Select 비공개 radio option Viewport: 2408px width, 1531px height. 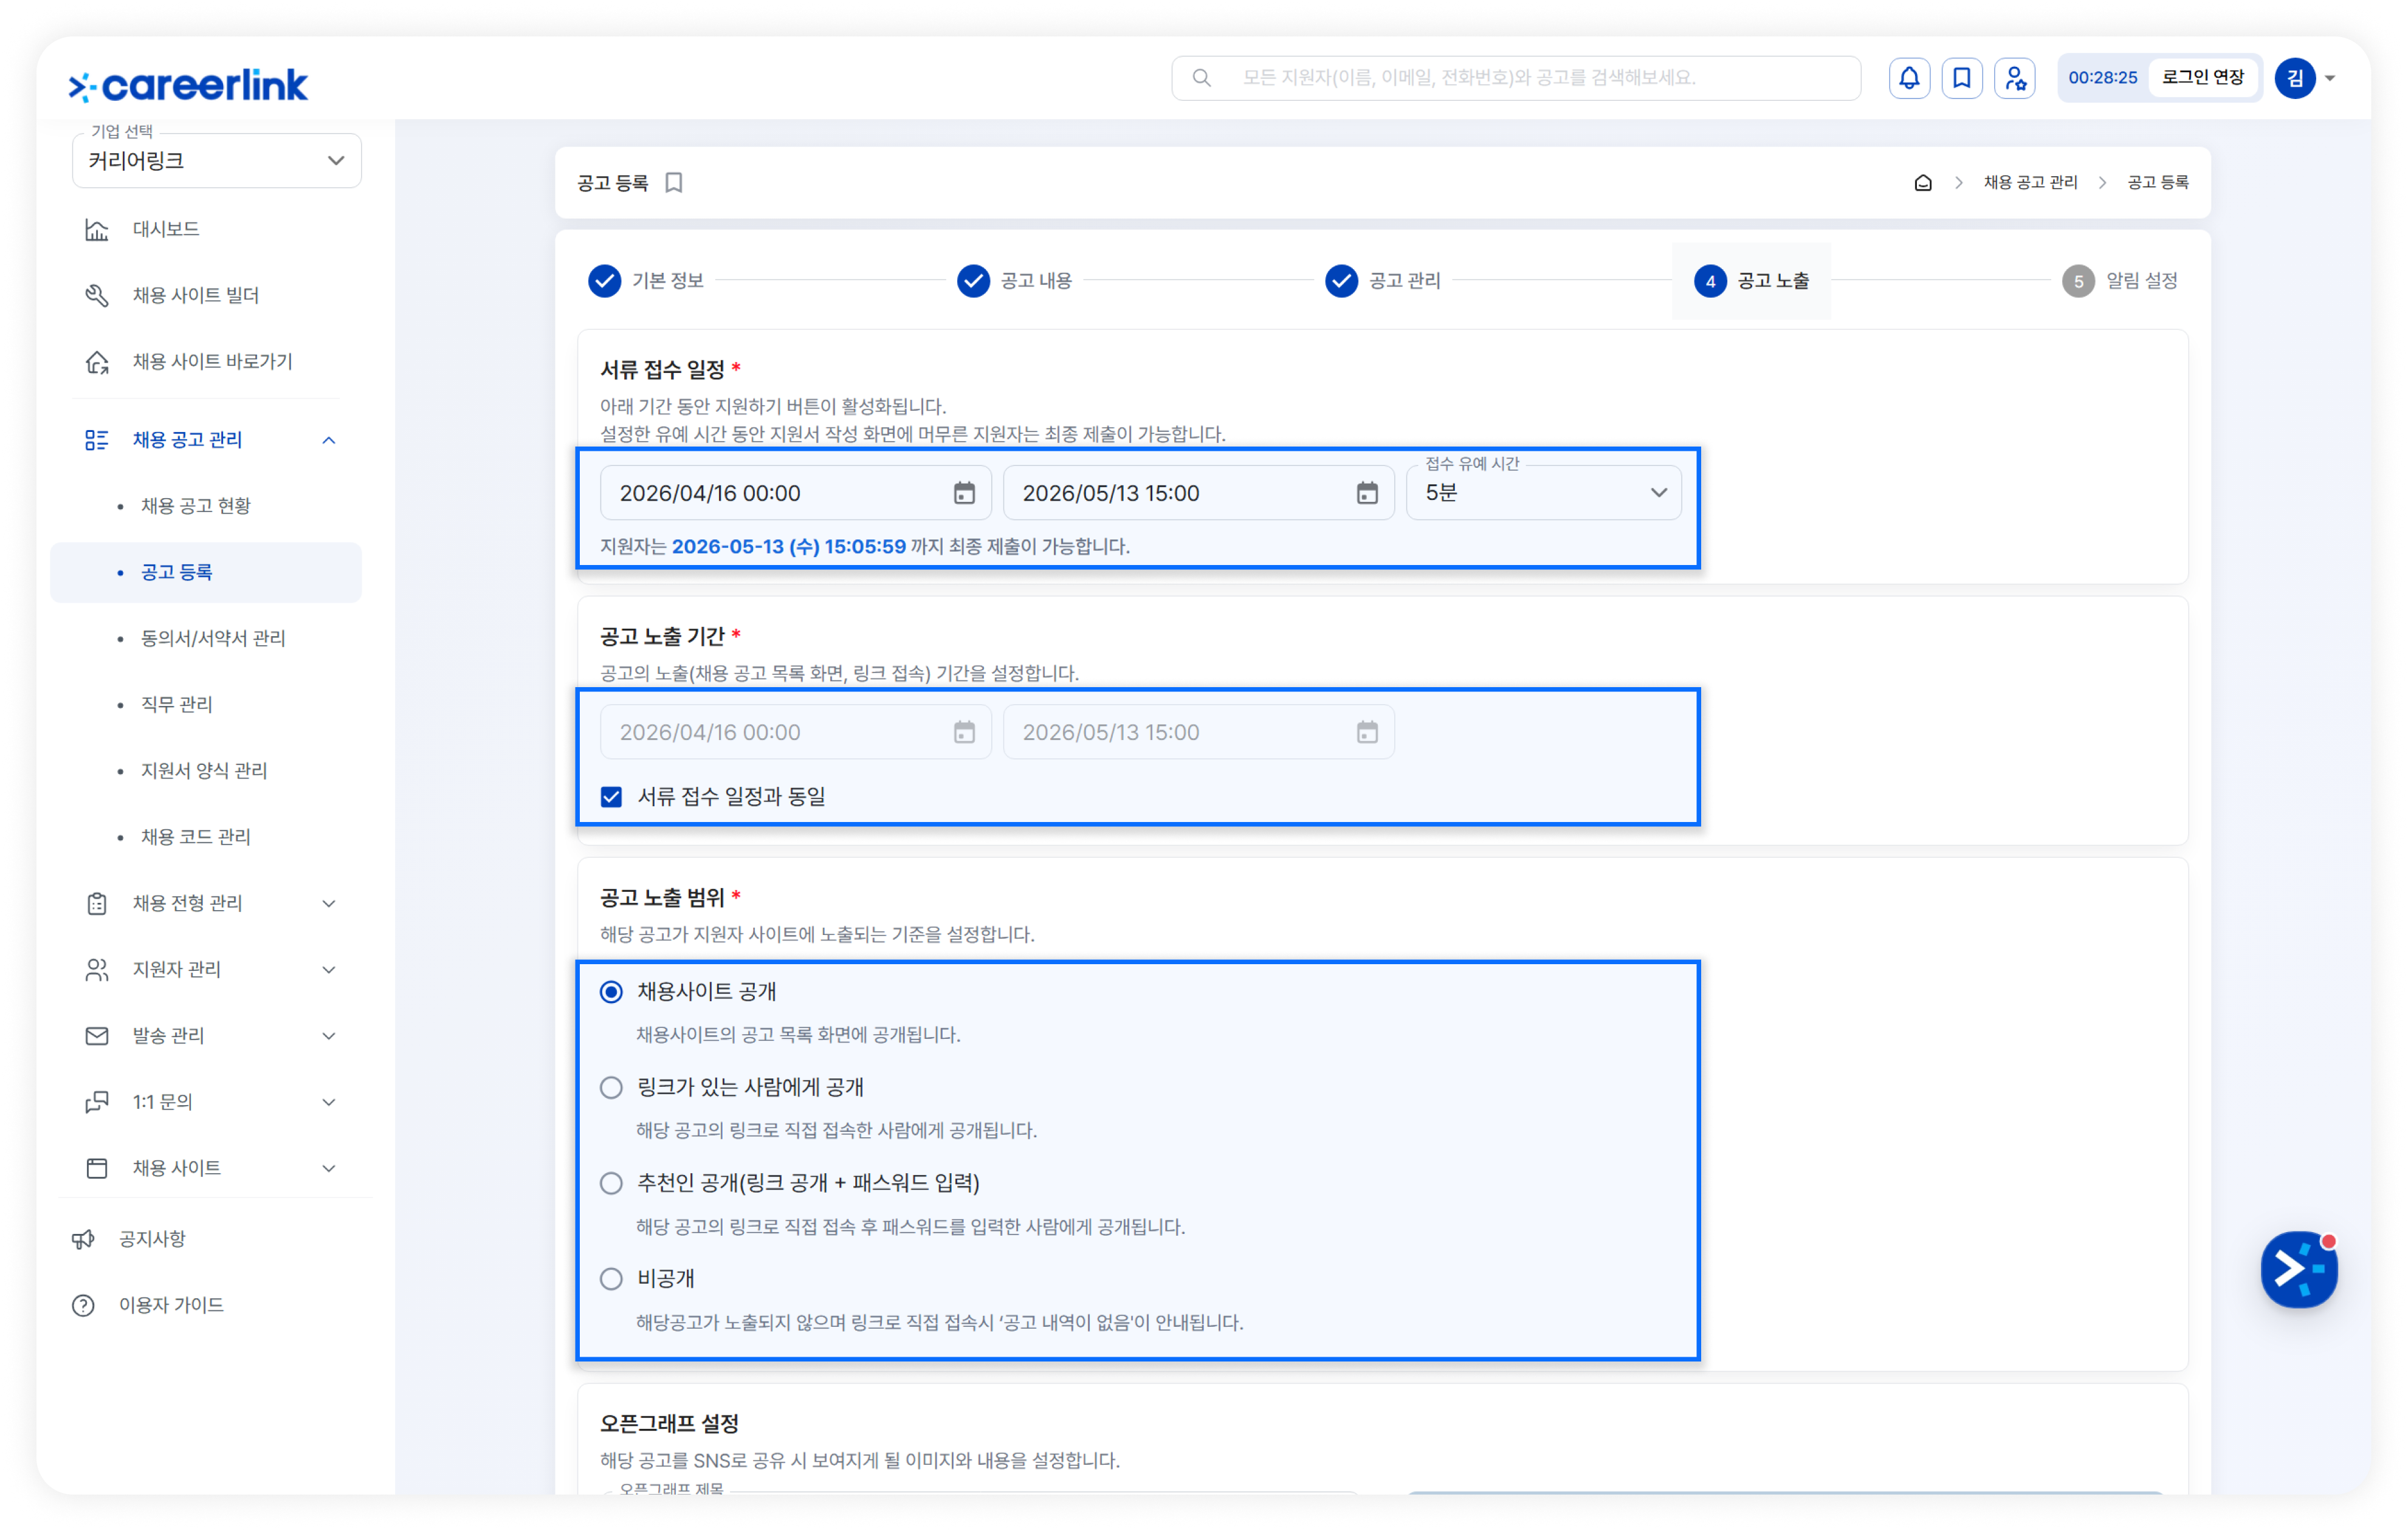611,1278
